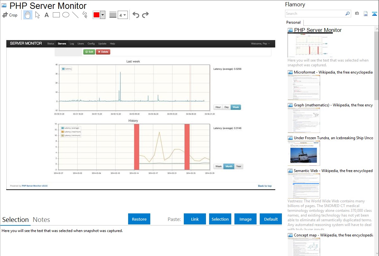379x256 pixels.
Task: Toggle History chart to Year
Action: coord(239,166)
